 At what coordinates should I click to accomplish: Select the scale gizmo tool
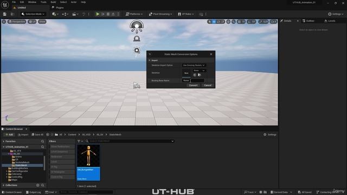tap(223, 22)
